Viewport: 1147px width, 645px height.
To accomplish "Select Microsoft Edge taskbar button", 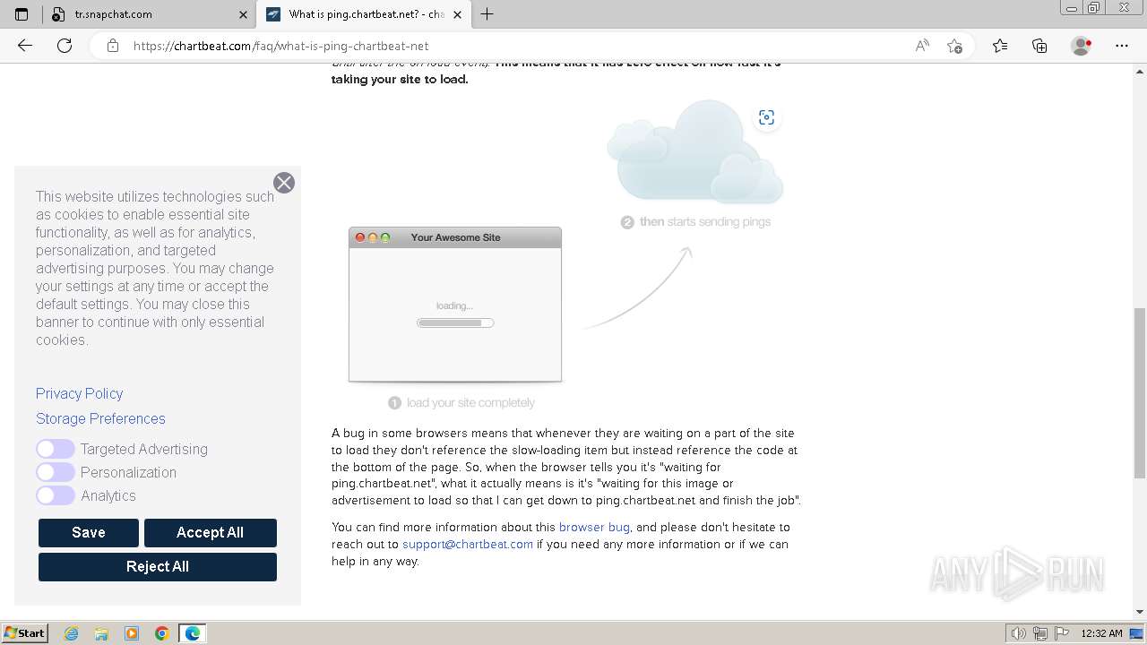I will click(193, 633).
